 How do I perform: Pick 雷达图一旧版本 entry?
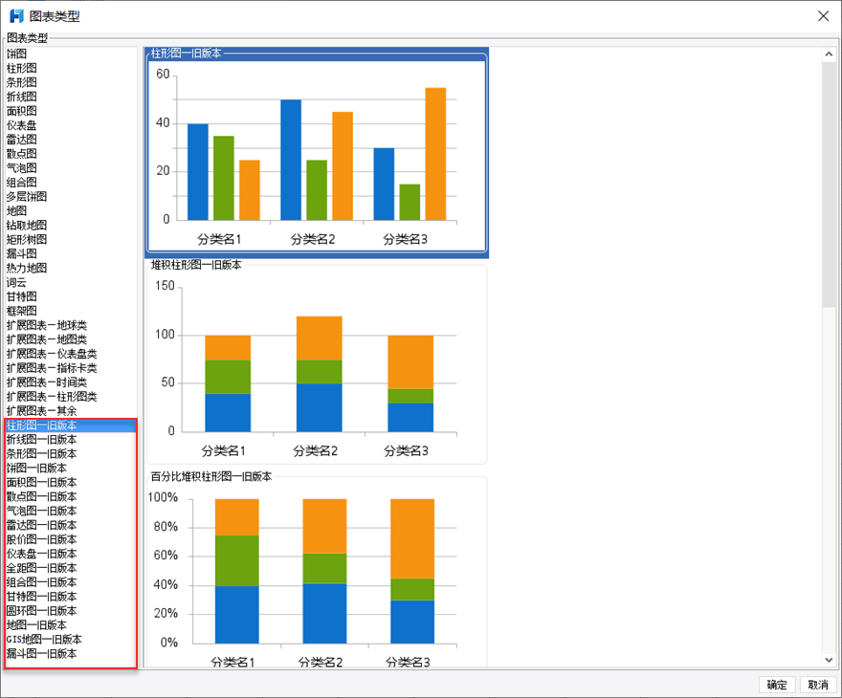pos(41,525)
